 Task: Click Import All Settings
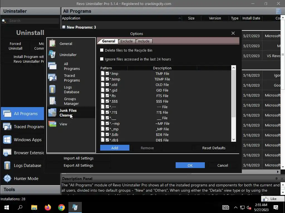click(78, 158)
